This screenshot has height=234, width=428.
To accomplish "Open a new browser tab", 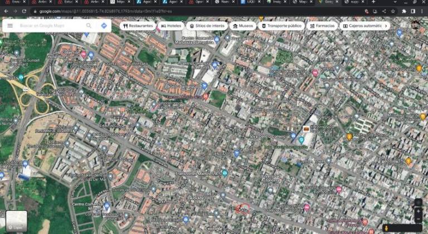I will click(373, 2).
